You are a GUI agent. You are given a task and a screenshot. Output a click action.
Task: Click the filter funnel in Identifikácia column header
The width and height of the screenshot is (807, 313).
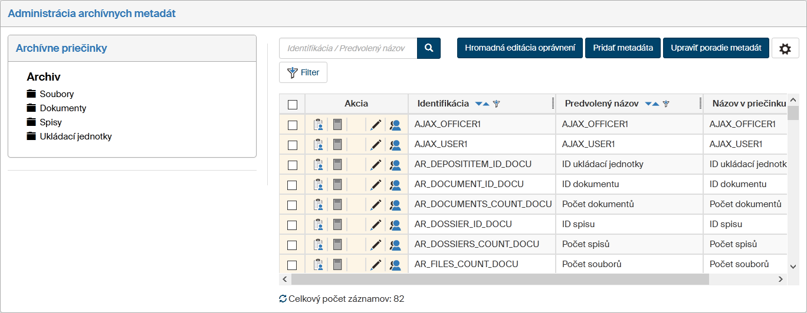(x=496, y=104)
